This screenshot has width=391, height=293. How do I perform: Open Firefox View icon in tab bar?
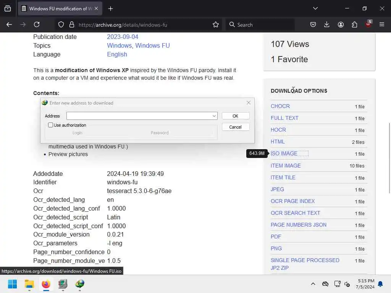[x=8, y=9]
